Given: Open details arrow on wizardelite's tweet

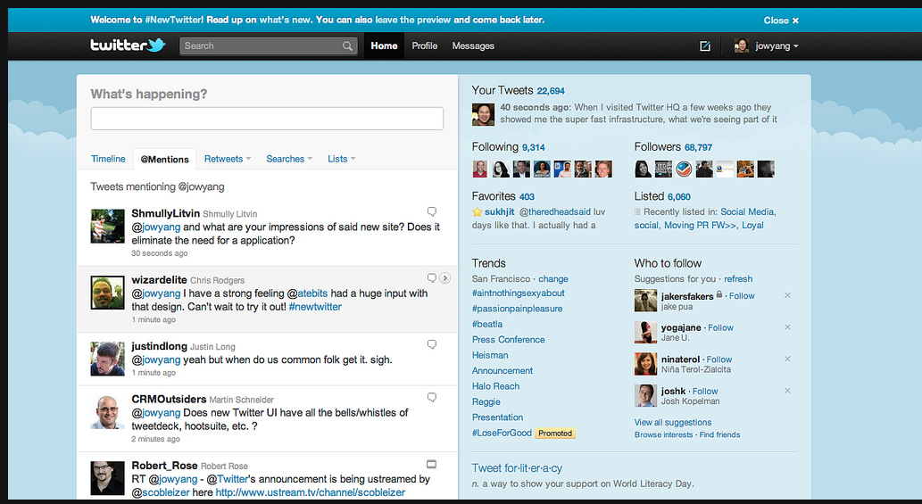Looking at the screenshot, I should (445, 278).
